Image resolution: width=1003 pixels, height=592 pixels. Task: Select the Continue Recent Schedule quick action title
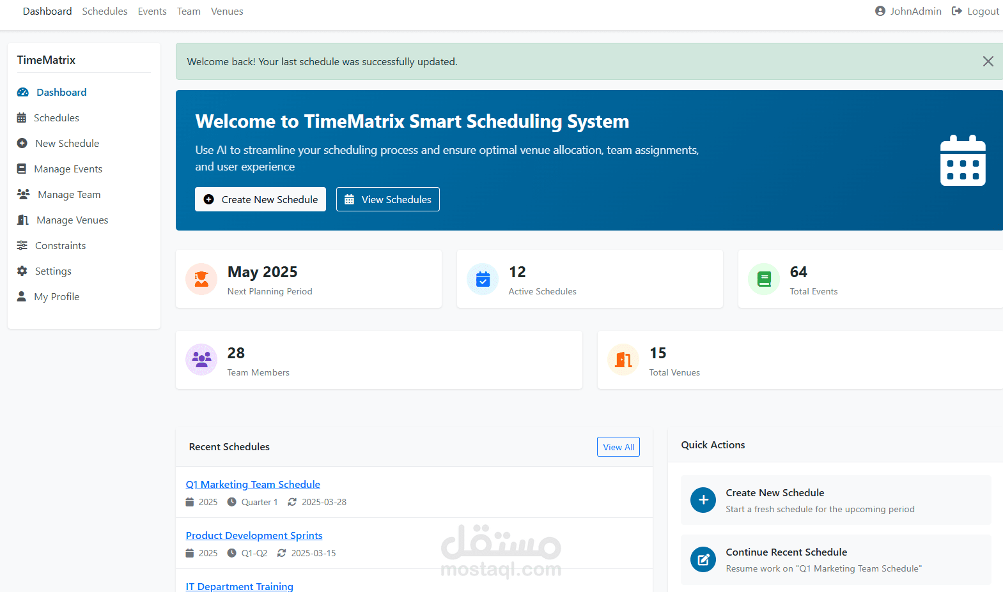[x=786, y=552]
